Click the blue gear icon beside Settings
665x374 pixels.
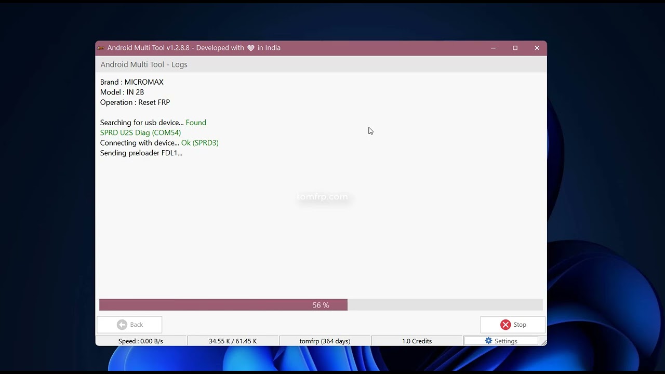pyautogui.click(x=488, y=341)
